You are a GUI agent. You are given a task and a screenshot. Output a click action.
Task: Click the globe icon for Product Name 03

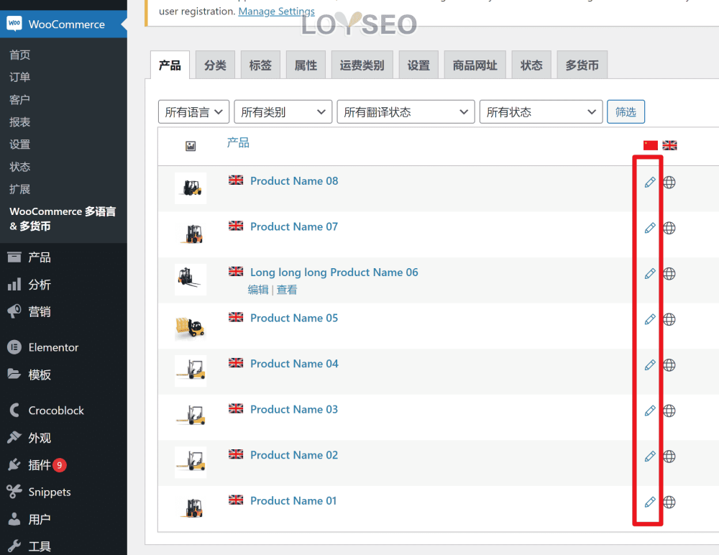pyautogui.click(x=669, y=410)
